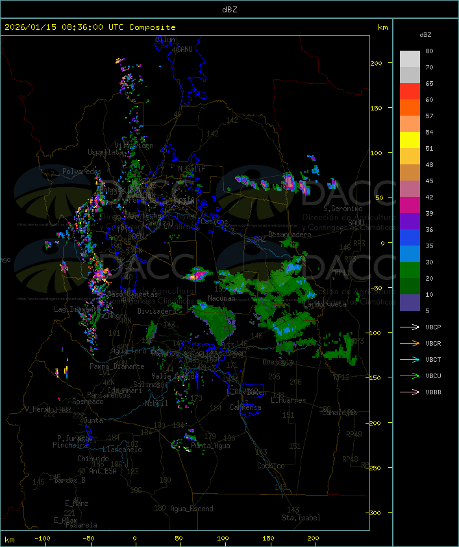Screen dimensions: 459x547
Task: Click the Agua_Escond location label
Action: [x=192, y=509]
